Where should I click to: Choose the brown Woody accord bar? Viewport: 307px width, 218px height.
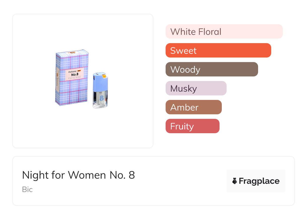tap(211, 69)
